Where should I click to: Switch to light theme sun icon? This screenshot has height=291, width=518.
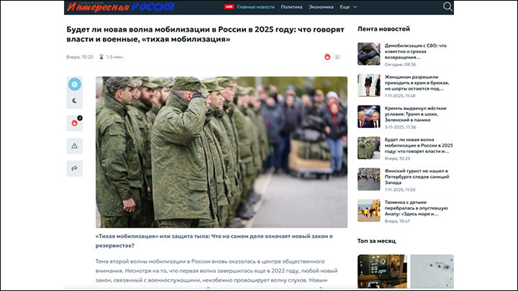pos(75,84)
